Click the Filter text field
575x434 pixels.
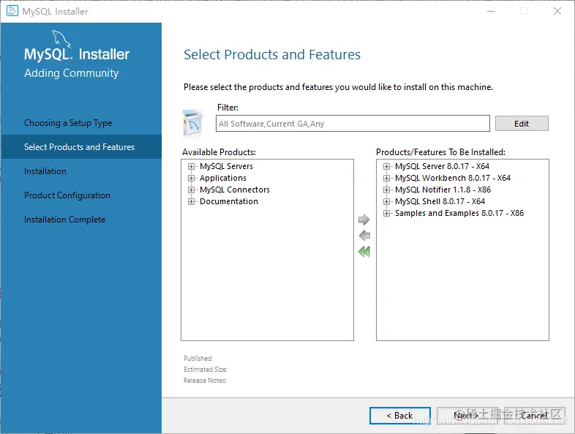click(x=353, y=124)
